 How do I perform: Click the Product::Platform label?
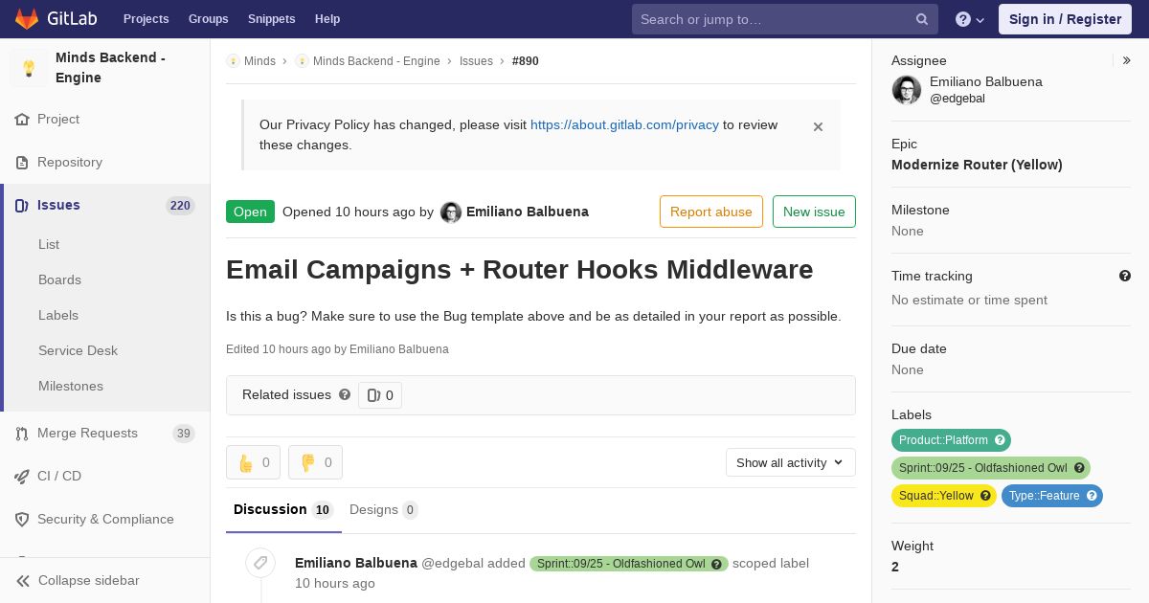[x=943, y=440]
